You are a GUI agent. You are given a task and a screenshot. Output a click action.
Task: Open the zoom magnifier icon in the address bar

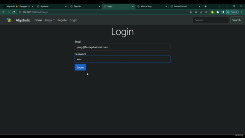click(x=196, y=12)
